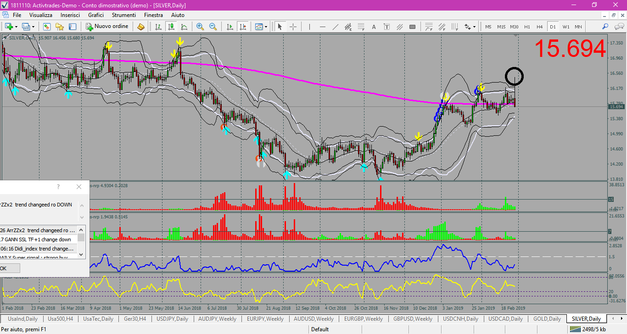Open the search magnifier icon
This screenshot has height=334, width=627.
[605, 27]
